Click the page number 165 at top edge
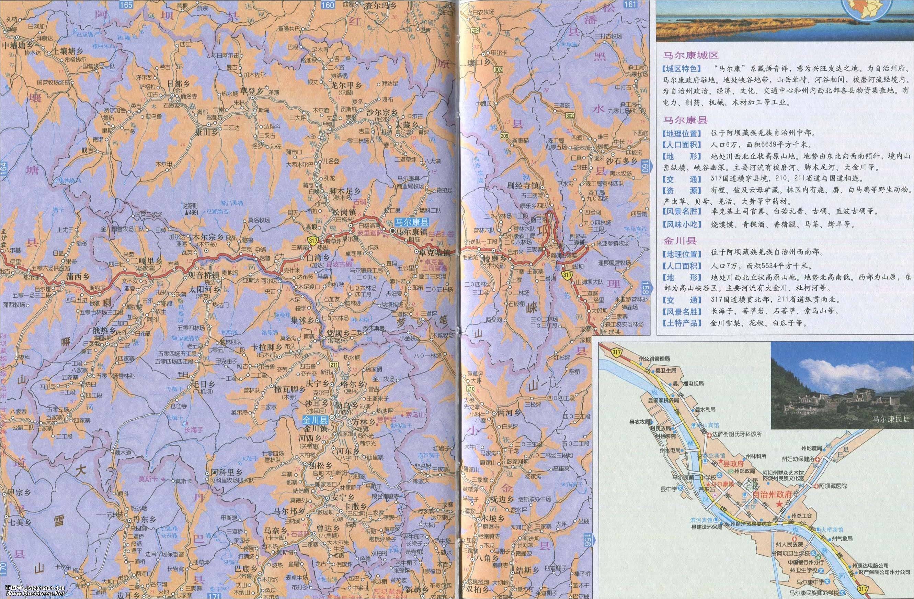The height and width of the screenshot is (599, 914). [126, 4]
